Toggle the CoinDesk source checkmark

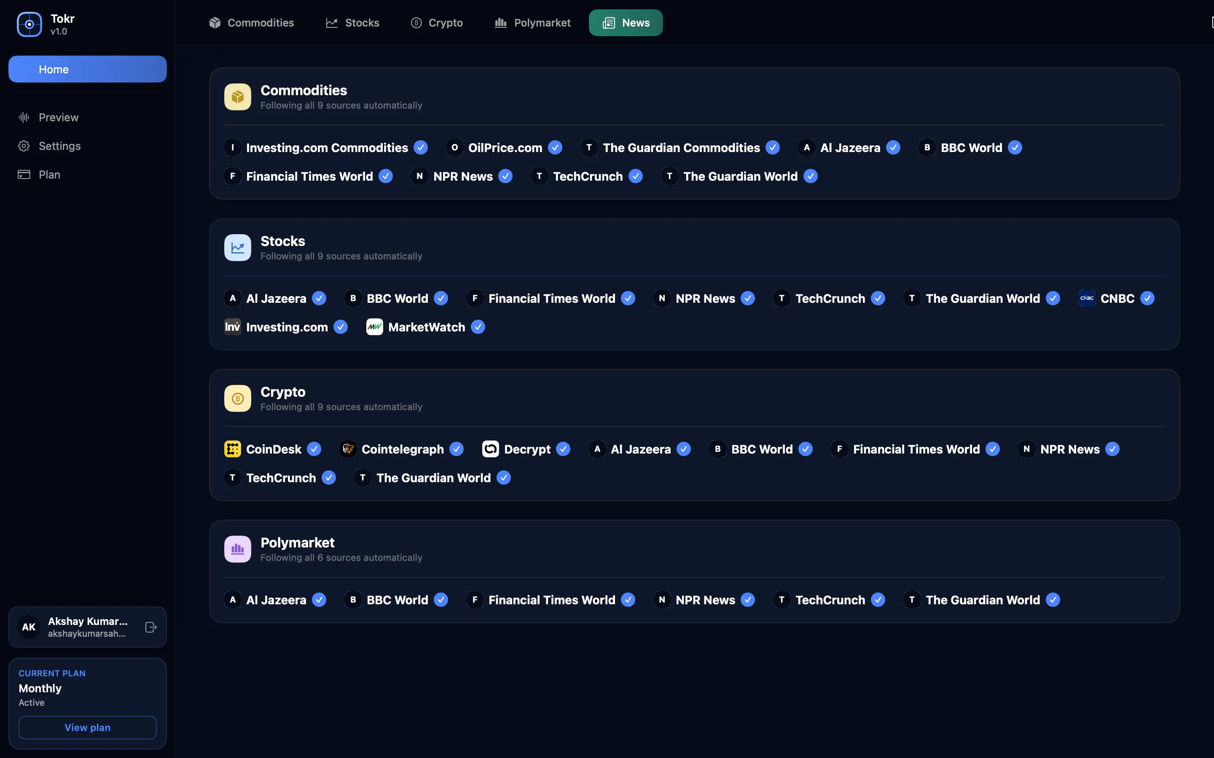[314, 449]
